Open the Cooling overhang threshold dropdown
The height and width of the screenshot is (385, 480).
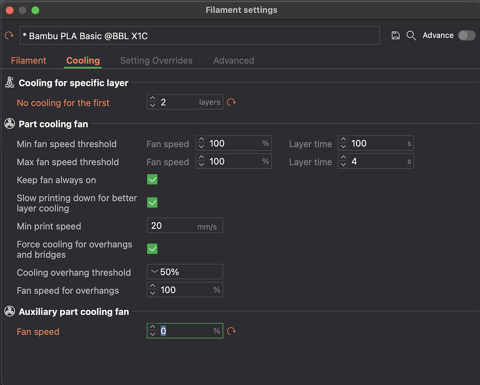[185, 272]
